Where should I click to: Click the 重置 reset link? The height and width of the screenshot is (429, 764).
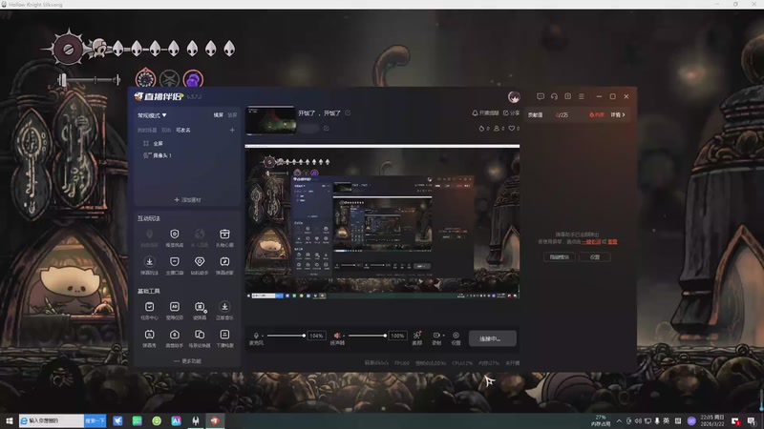click(x=612, y=242)
